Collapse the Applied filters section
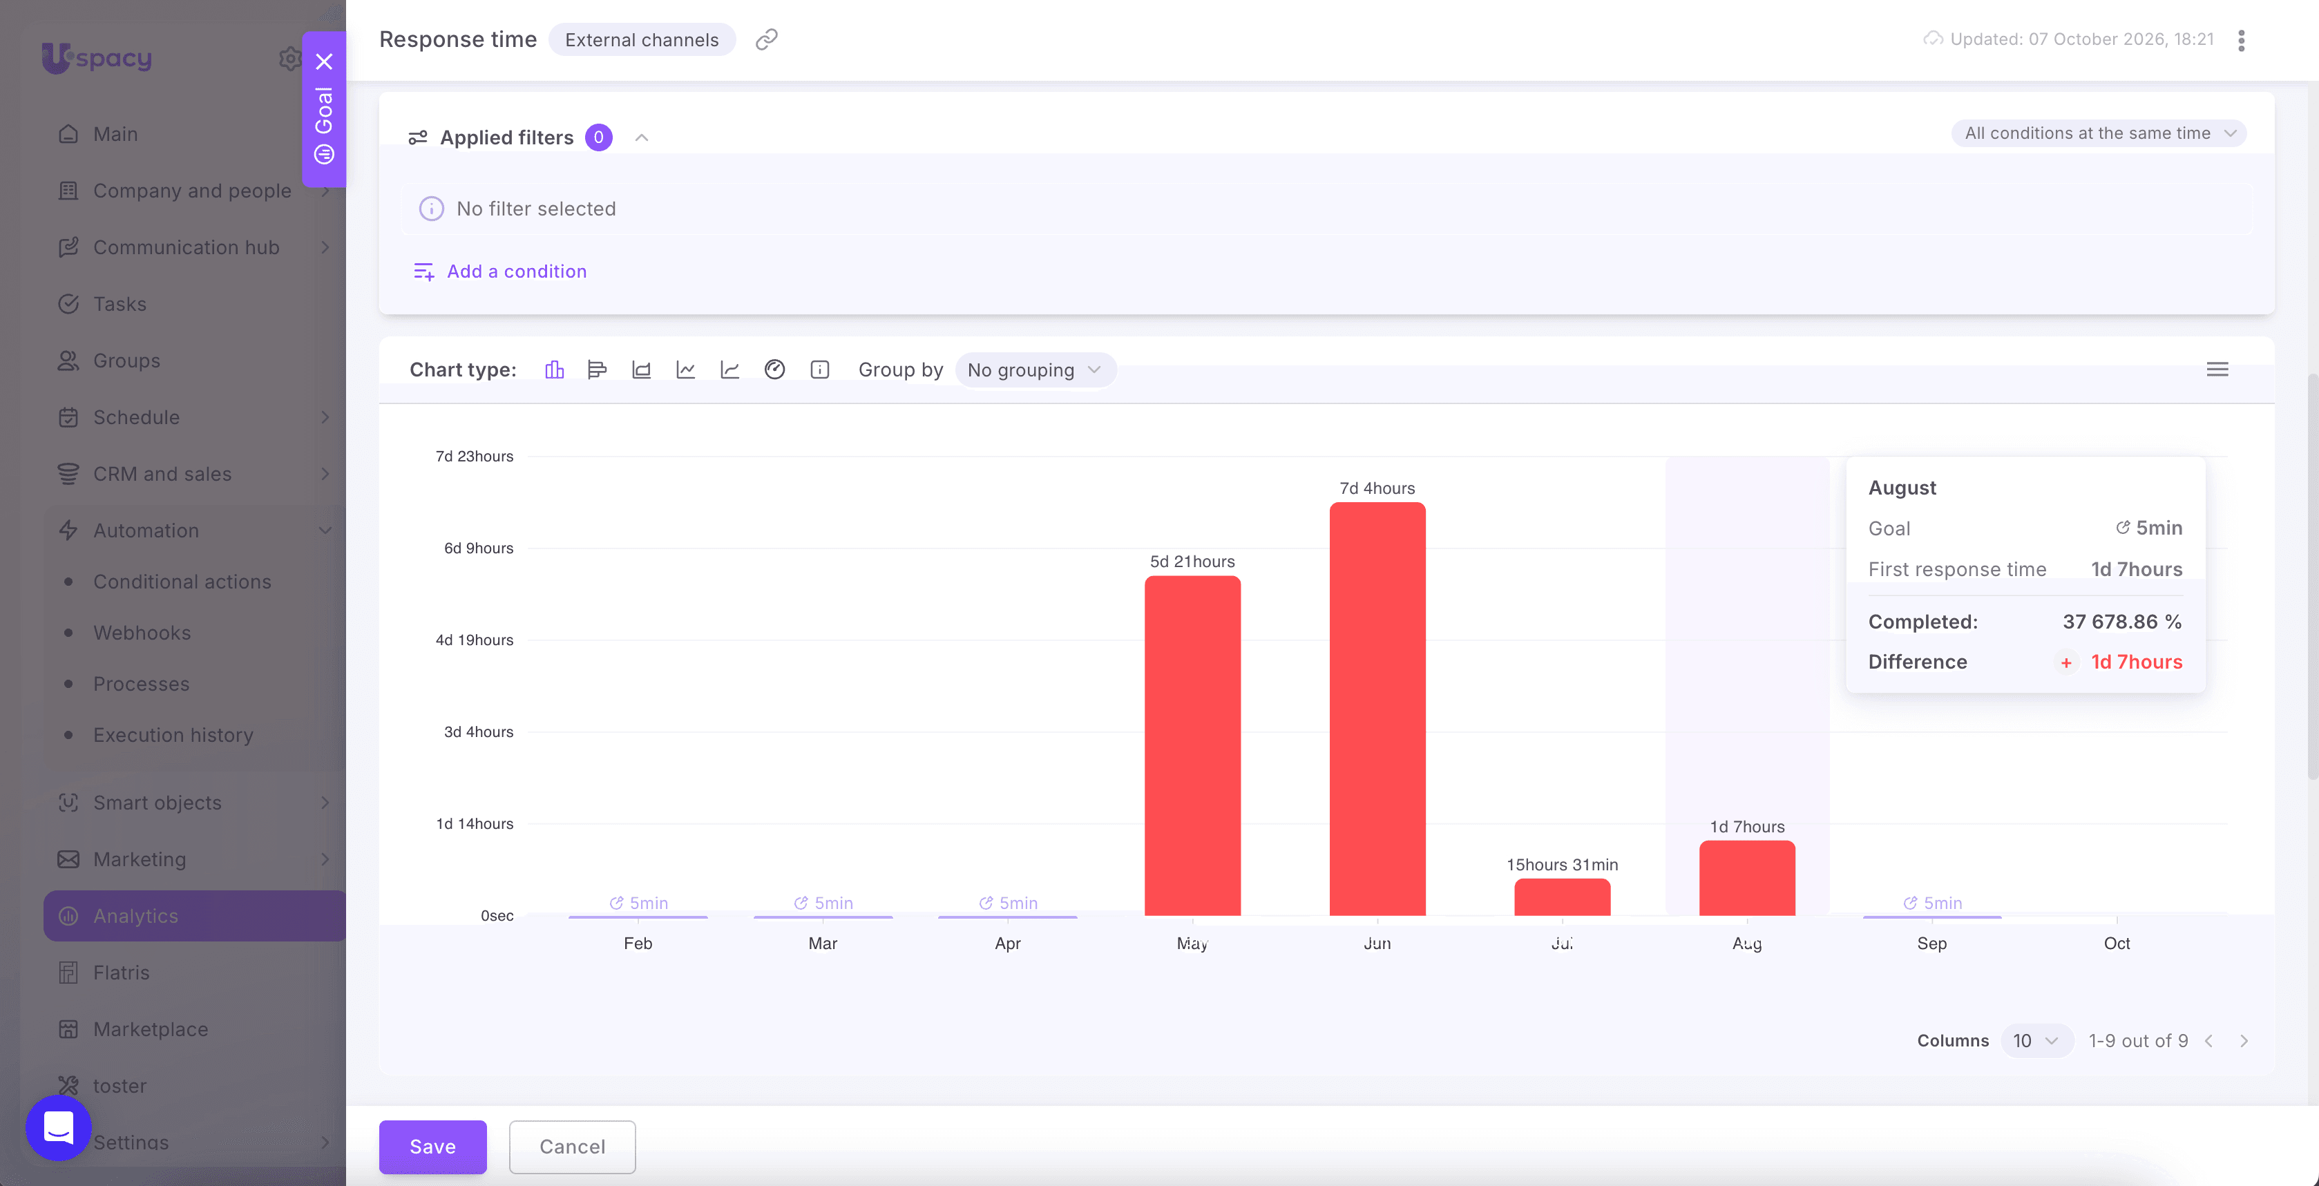2319x1186 pixels. point(642,137)
